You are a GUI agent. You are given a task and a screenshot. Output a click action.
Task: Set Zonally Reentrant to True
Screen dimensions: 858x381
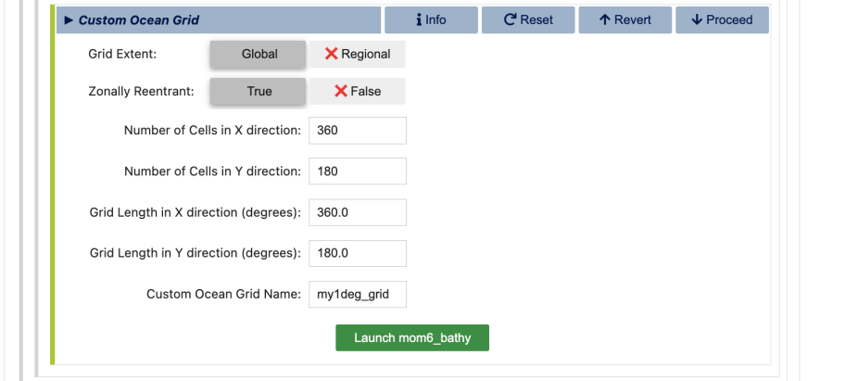[259, 91]
